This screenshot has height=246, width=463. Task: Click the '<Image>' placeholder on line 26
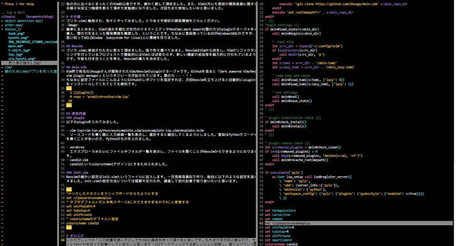coord(73,25)
